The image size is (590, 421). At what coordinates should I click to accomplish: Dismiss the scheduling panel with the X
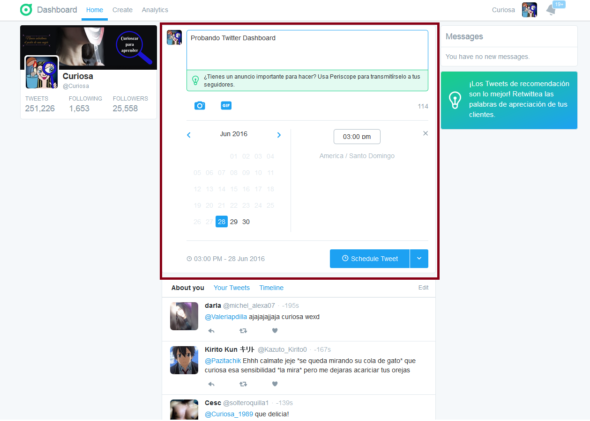[426, 133]
